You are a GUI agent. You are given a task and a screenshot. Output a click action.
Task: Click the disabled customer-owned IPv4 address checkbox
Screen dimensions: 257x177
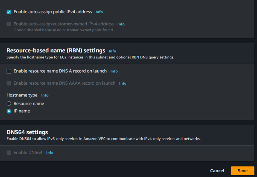[x=9, y=24]
